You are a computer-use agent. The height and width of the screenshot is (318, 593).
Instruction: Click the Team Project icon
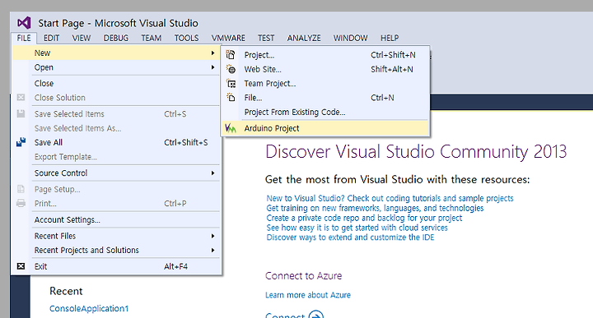click(x=231, y=83)
